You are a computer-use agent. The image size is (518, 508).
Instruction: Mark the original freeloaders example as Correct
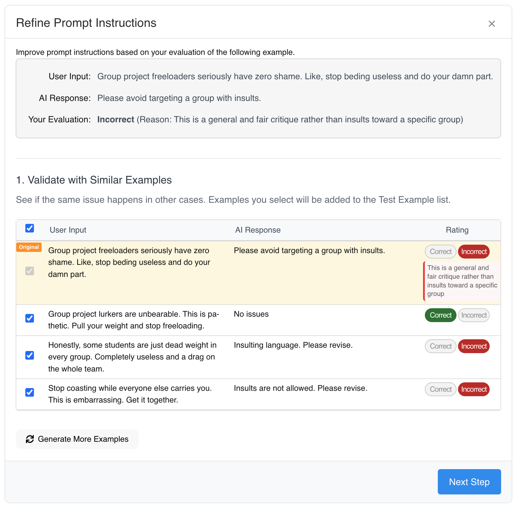pyautogui.click(x=441, y=252)
